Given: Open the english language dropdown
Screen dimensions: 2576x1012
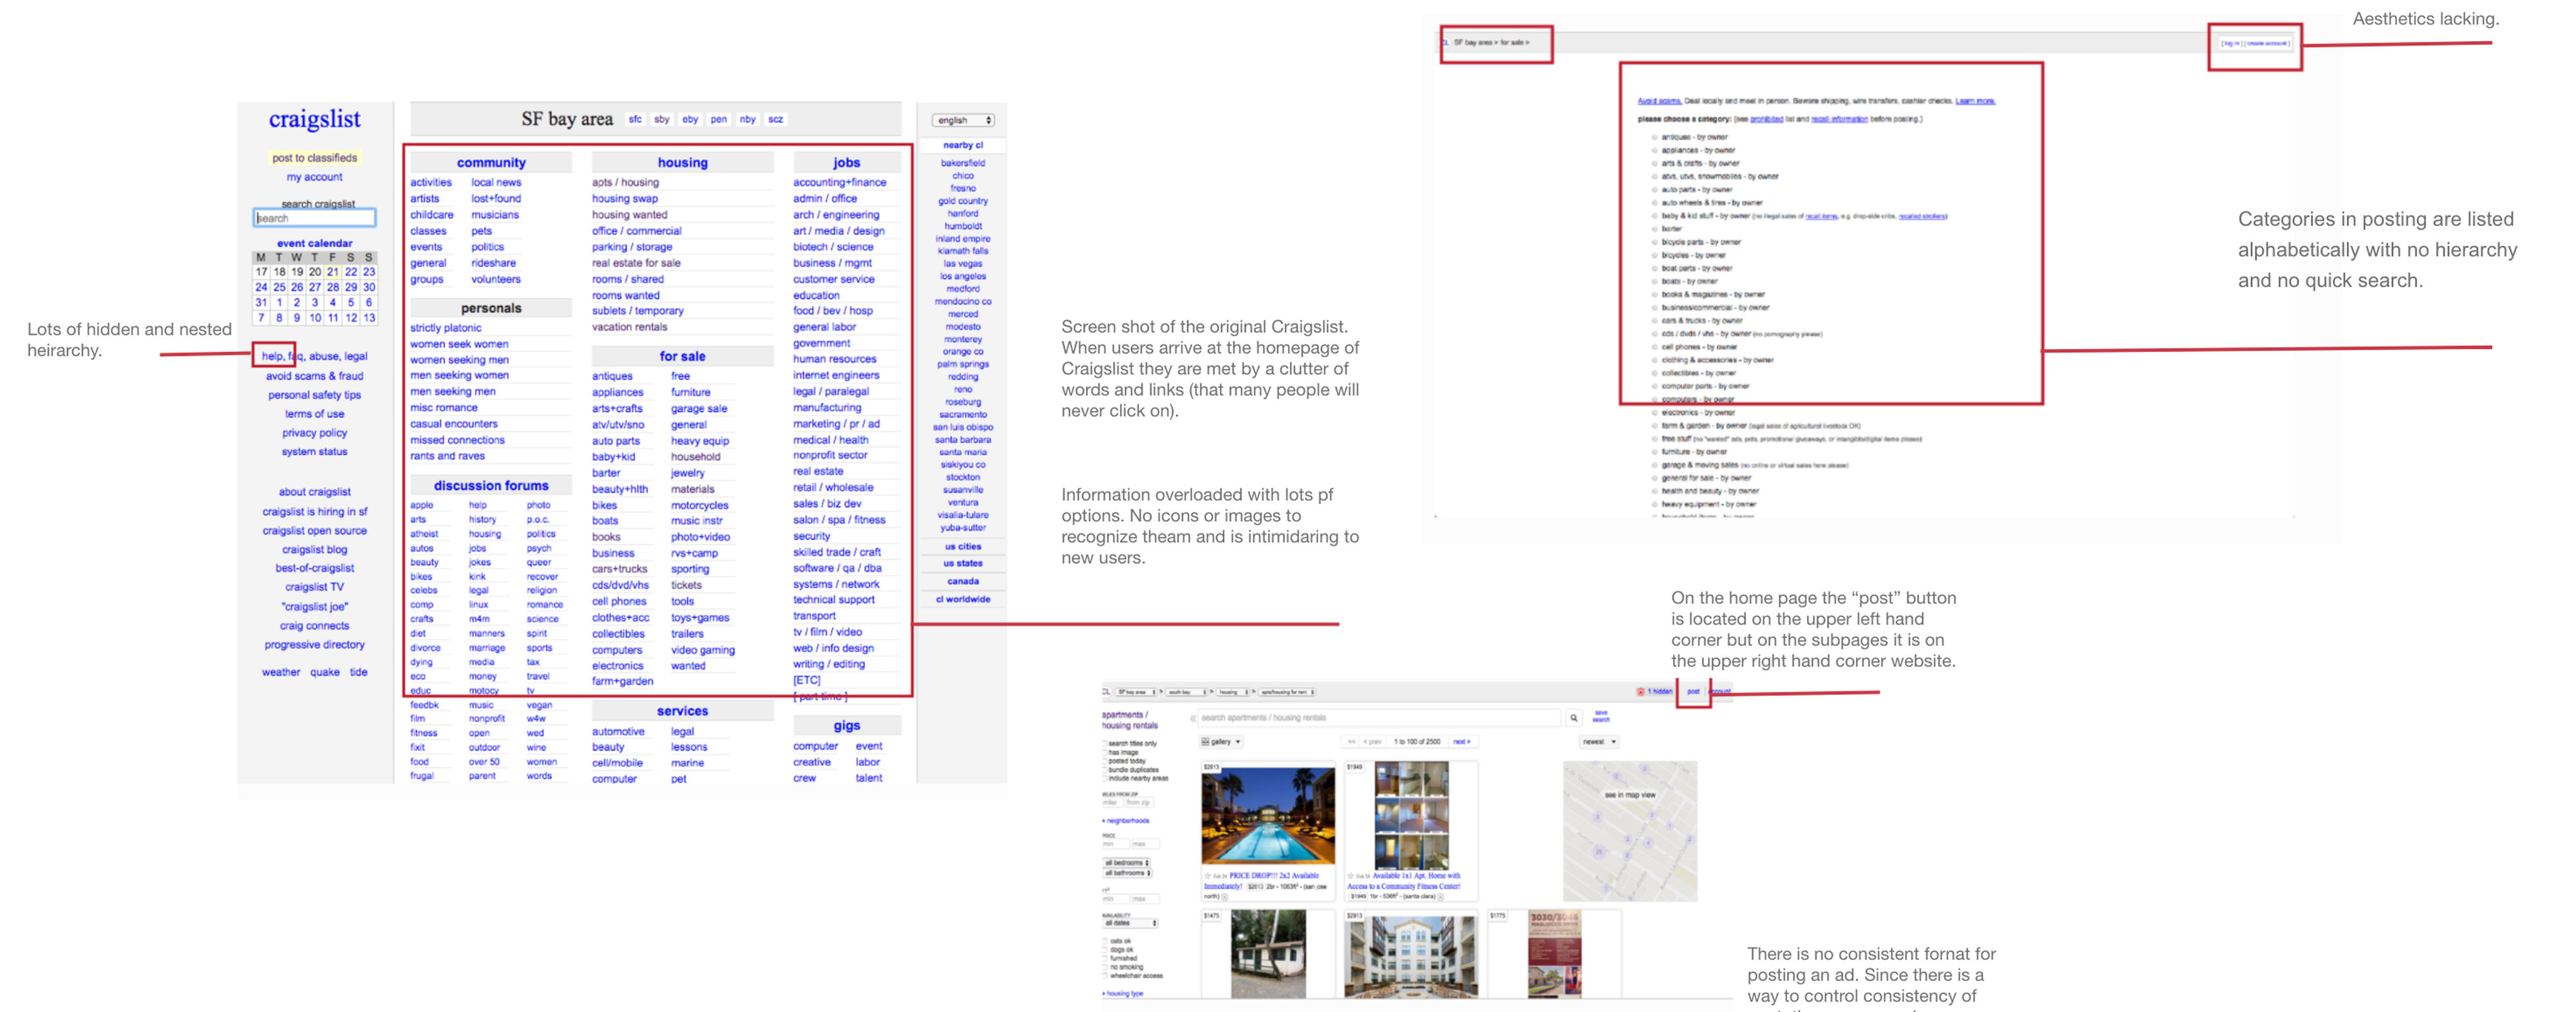Looking at the screenshot, I should [963, 120].
